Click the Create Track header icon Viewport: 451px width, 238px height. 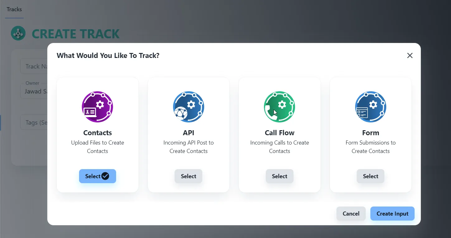pos(18,33)
